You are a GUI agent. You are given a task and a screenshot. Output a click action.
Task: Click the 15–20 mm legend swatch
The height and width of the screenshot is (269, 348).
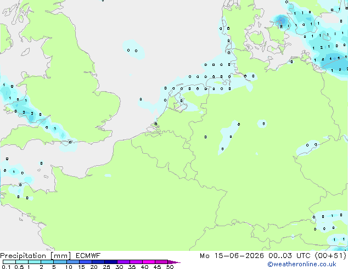(86, 262)
